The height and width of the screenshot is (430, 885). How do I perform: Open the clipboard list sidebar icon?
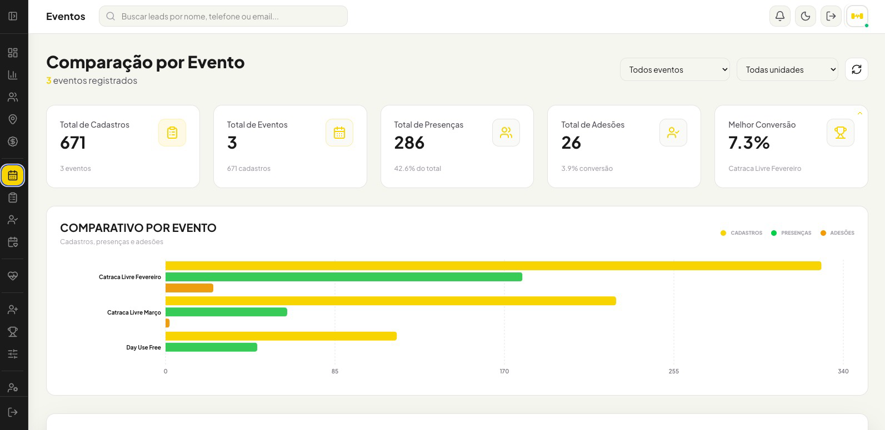[13, 198]
